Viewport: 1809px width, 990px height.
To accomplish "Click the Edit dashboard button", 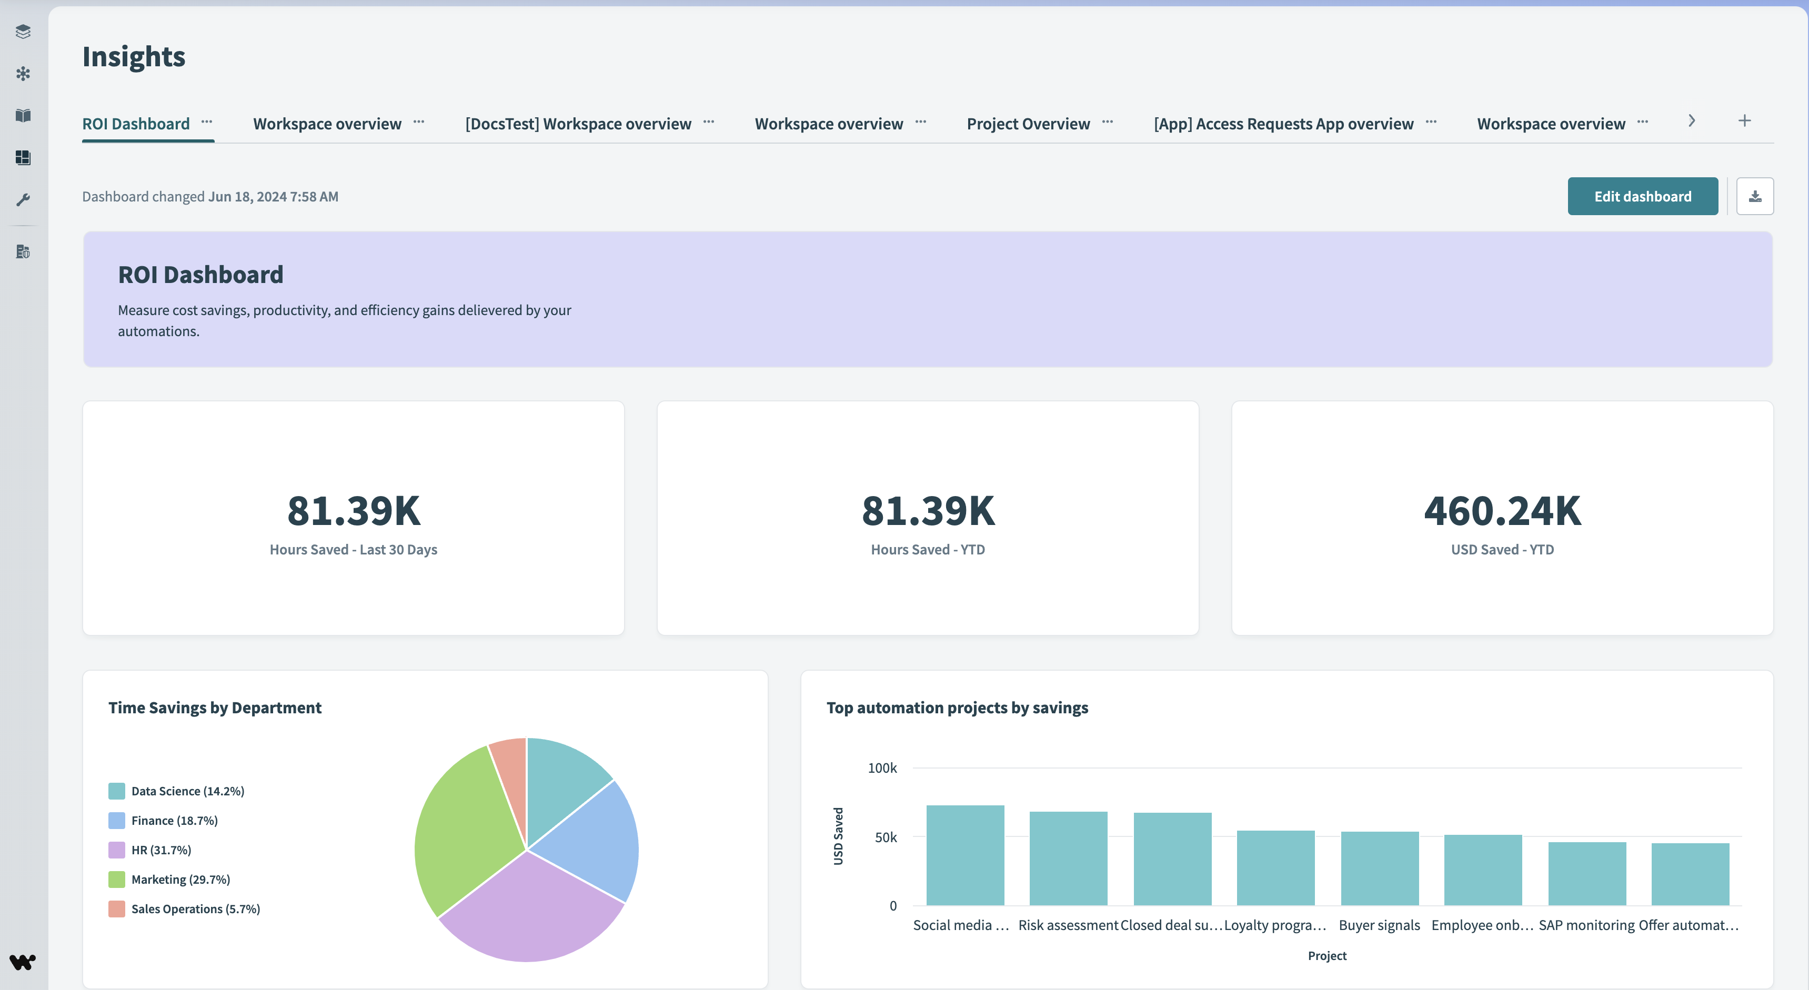I will pyautogui.click(x=1643, y=196).
